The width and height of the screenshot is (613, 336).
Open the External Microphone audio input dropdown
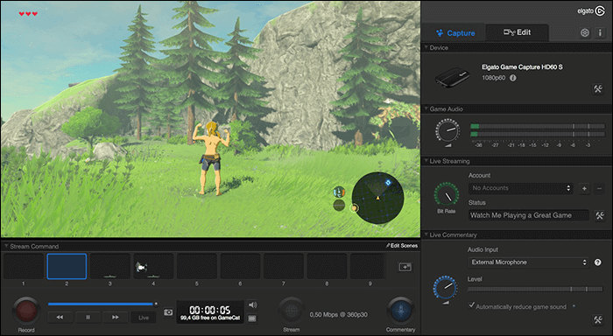528,262
